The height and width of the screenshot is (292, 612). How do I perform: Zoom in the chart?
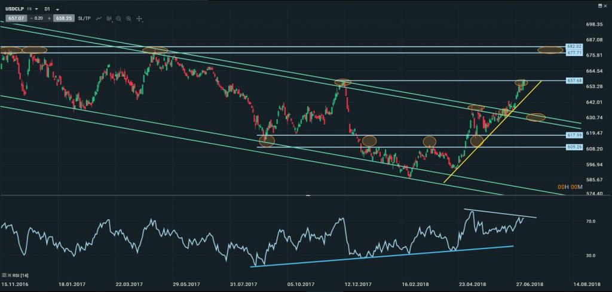pyautogui.click(x=128, y=19)
